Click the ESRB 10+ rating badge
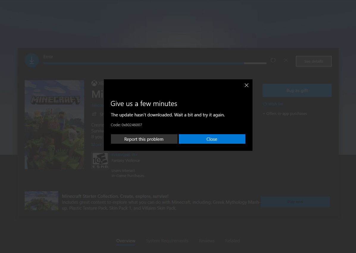This screenshot has width=356, height=253. [100, 160]
